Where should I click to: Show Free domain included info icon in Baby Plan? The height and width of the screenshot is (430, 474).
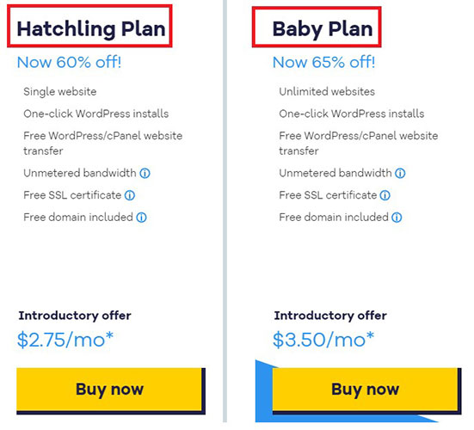[x=397, y=218]
